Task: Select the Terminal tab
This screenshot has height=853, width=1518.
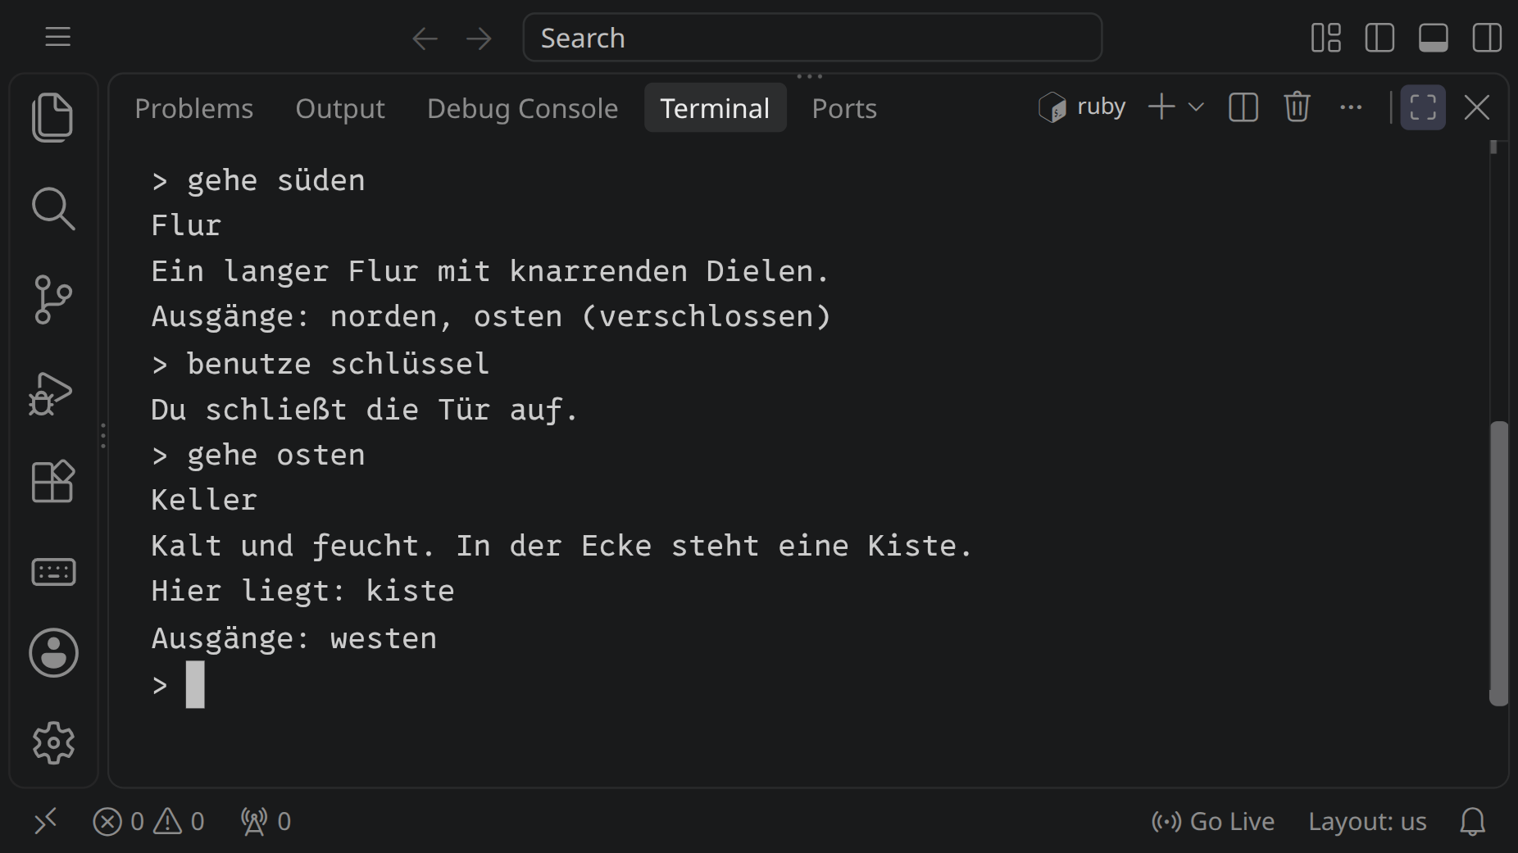Action: coord(715,108)
